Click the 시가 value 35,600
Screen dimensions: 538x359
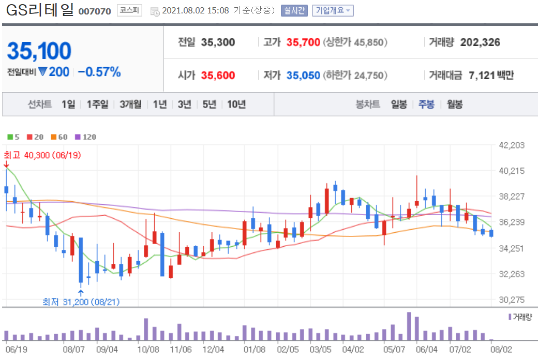pyautogui.click(x=218, y=75)
